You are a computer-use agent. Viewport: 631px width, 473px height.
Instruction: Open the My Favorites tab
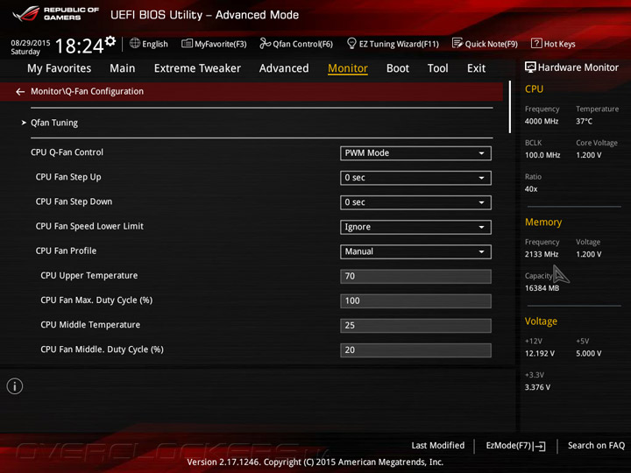pyautogui.click(x=60, y=68)
